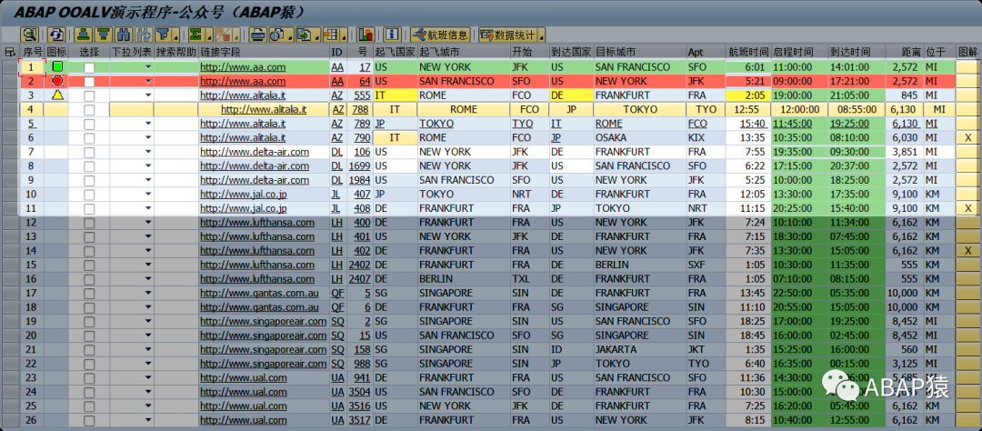This screenshot has width=982, height=431.
Task: Click the yellow triangle status icon in row 3
Action: [x=57, y=95]
